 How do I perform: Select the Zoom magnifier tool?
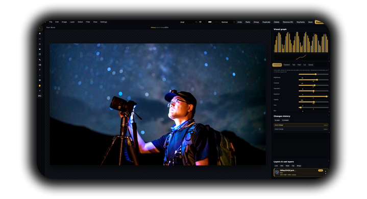(40, 91)
